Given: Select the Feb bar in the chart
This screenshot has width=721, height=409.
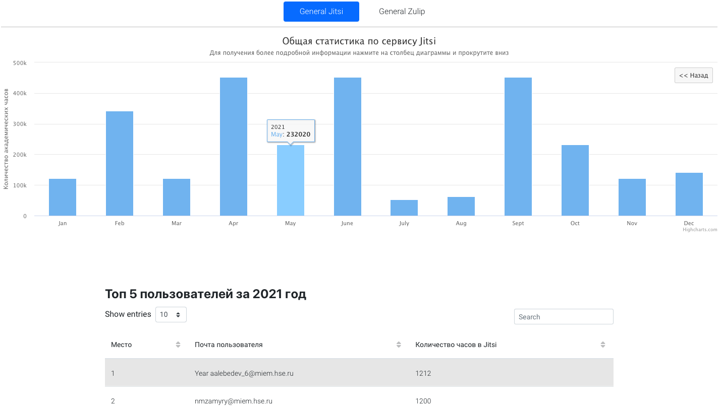Looking at the screenshot, I should click(120, 164).
